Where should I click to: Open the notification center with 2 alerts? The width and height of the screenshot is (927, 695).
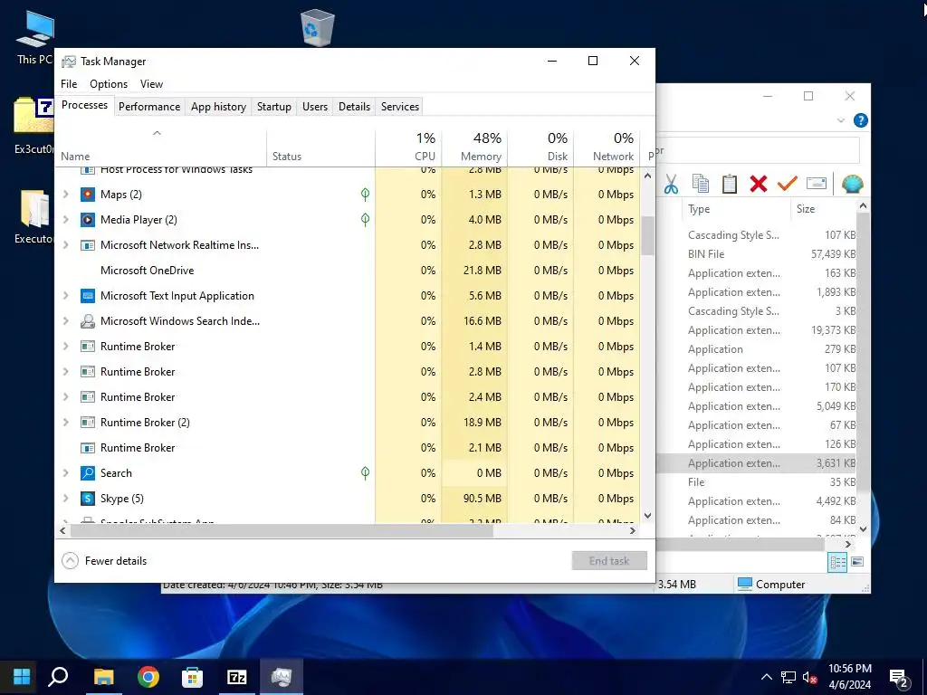899,677
